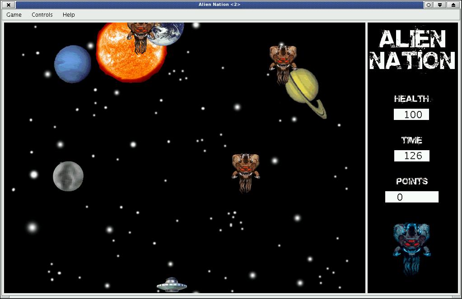The height and width of the screenshot is (299, 462).
Task: Open the Game menu
Action: [x=14, y=15]
